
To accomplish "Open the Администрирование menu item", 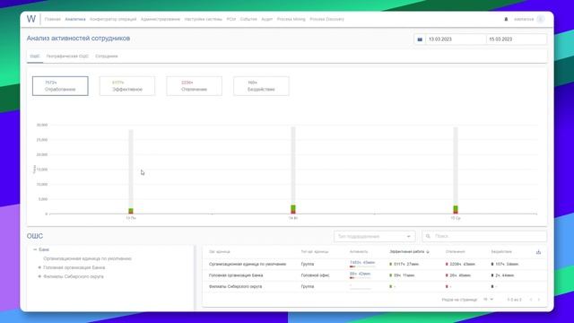I will pos(161,19).
